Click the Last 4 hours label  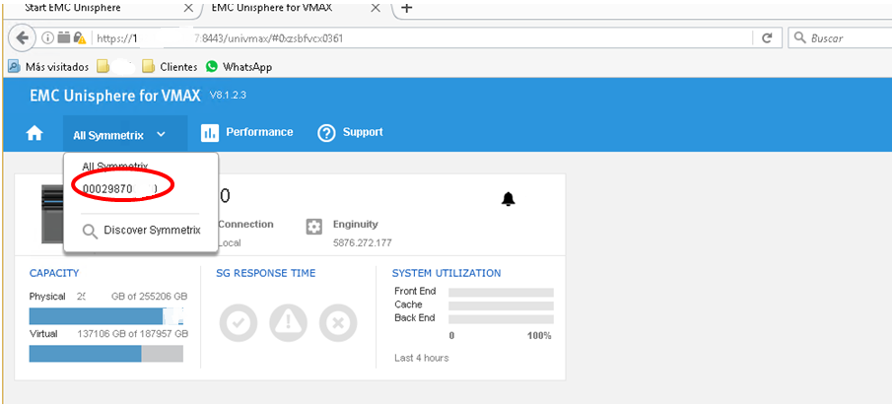point(422,358)
